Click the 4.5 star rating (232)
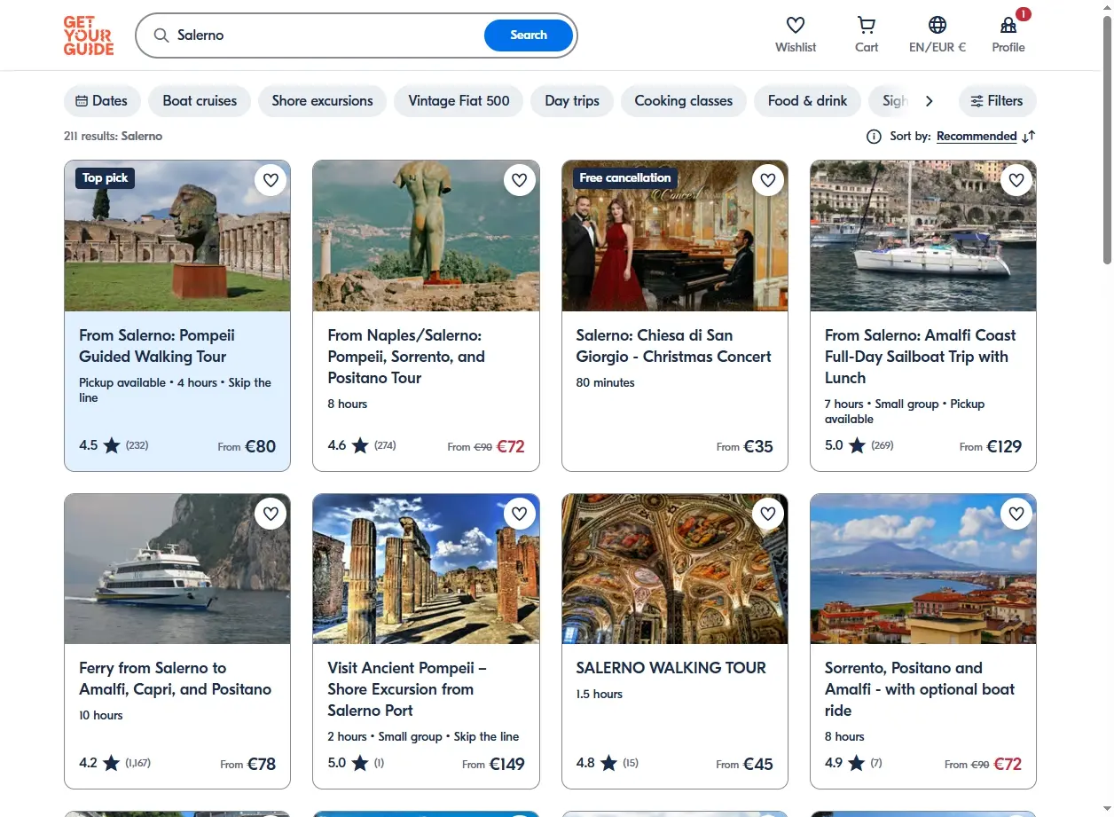 point(114,445)
